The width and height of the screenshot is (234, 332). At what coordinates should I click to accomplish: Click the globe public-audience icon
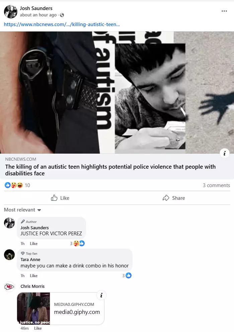click(62, 15)
